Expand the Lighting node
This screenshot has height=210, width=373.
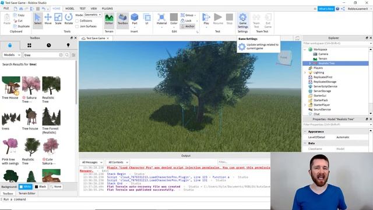pyautogui.click(x=305, y=72)
